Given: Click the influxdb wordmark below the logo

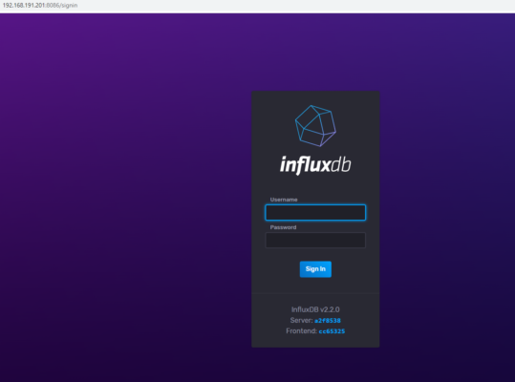Looking at the screenshot, I should 315,165.
